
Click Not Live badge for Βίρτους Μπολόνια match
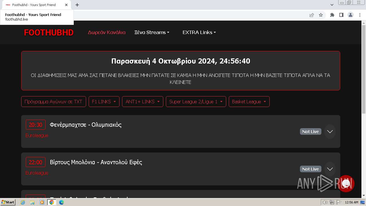pos(311,169)
